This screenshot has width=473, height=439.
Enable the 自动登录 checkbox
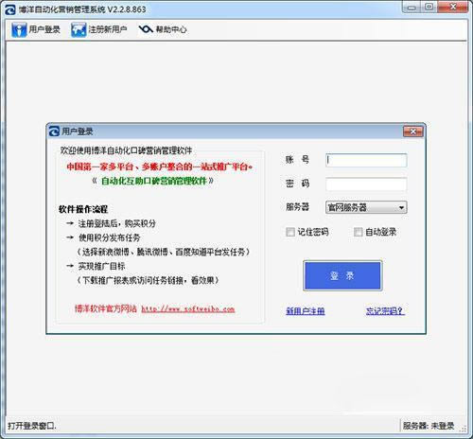[358, 232]
